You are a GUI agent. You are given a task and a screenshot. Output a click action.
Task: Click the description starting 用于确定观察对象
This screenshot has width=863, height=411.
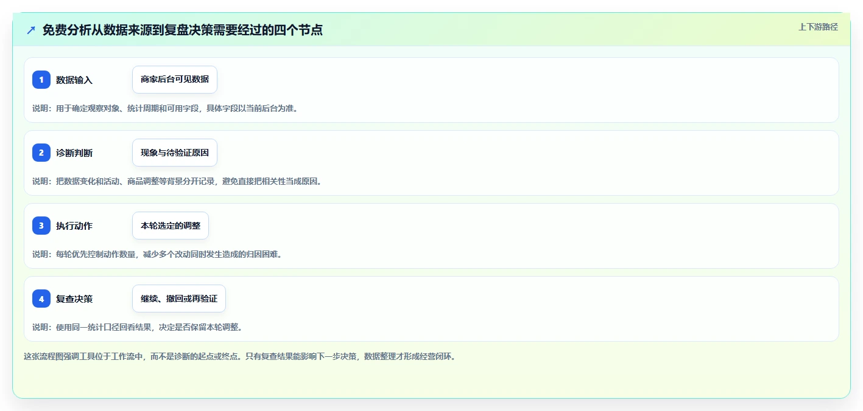[165, 108]
